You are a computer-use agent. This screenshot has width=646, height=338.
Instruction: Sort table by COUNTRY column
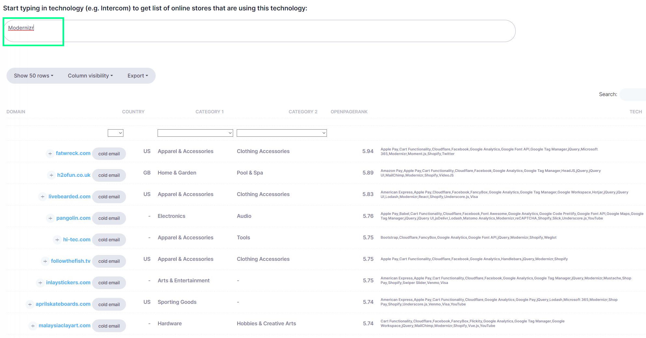(x=133, y=112)
